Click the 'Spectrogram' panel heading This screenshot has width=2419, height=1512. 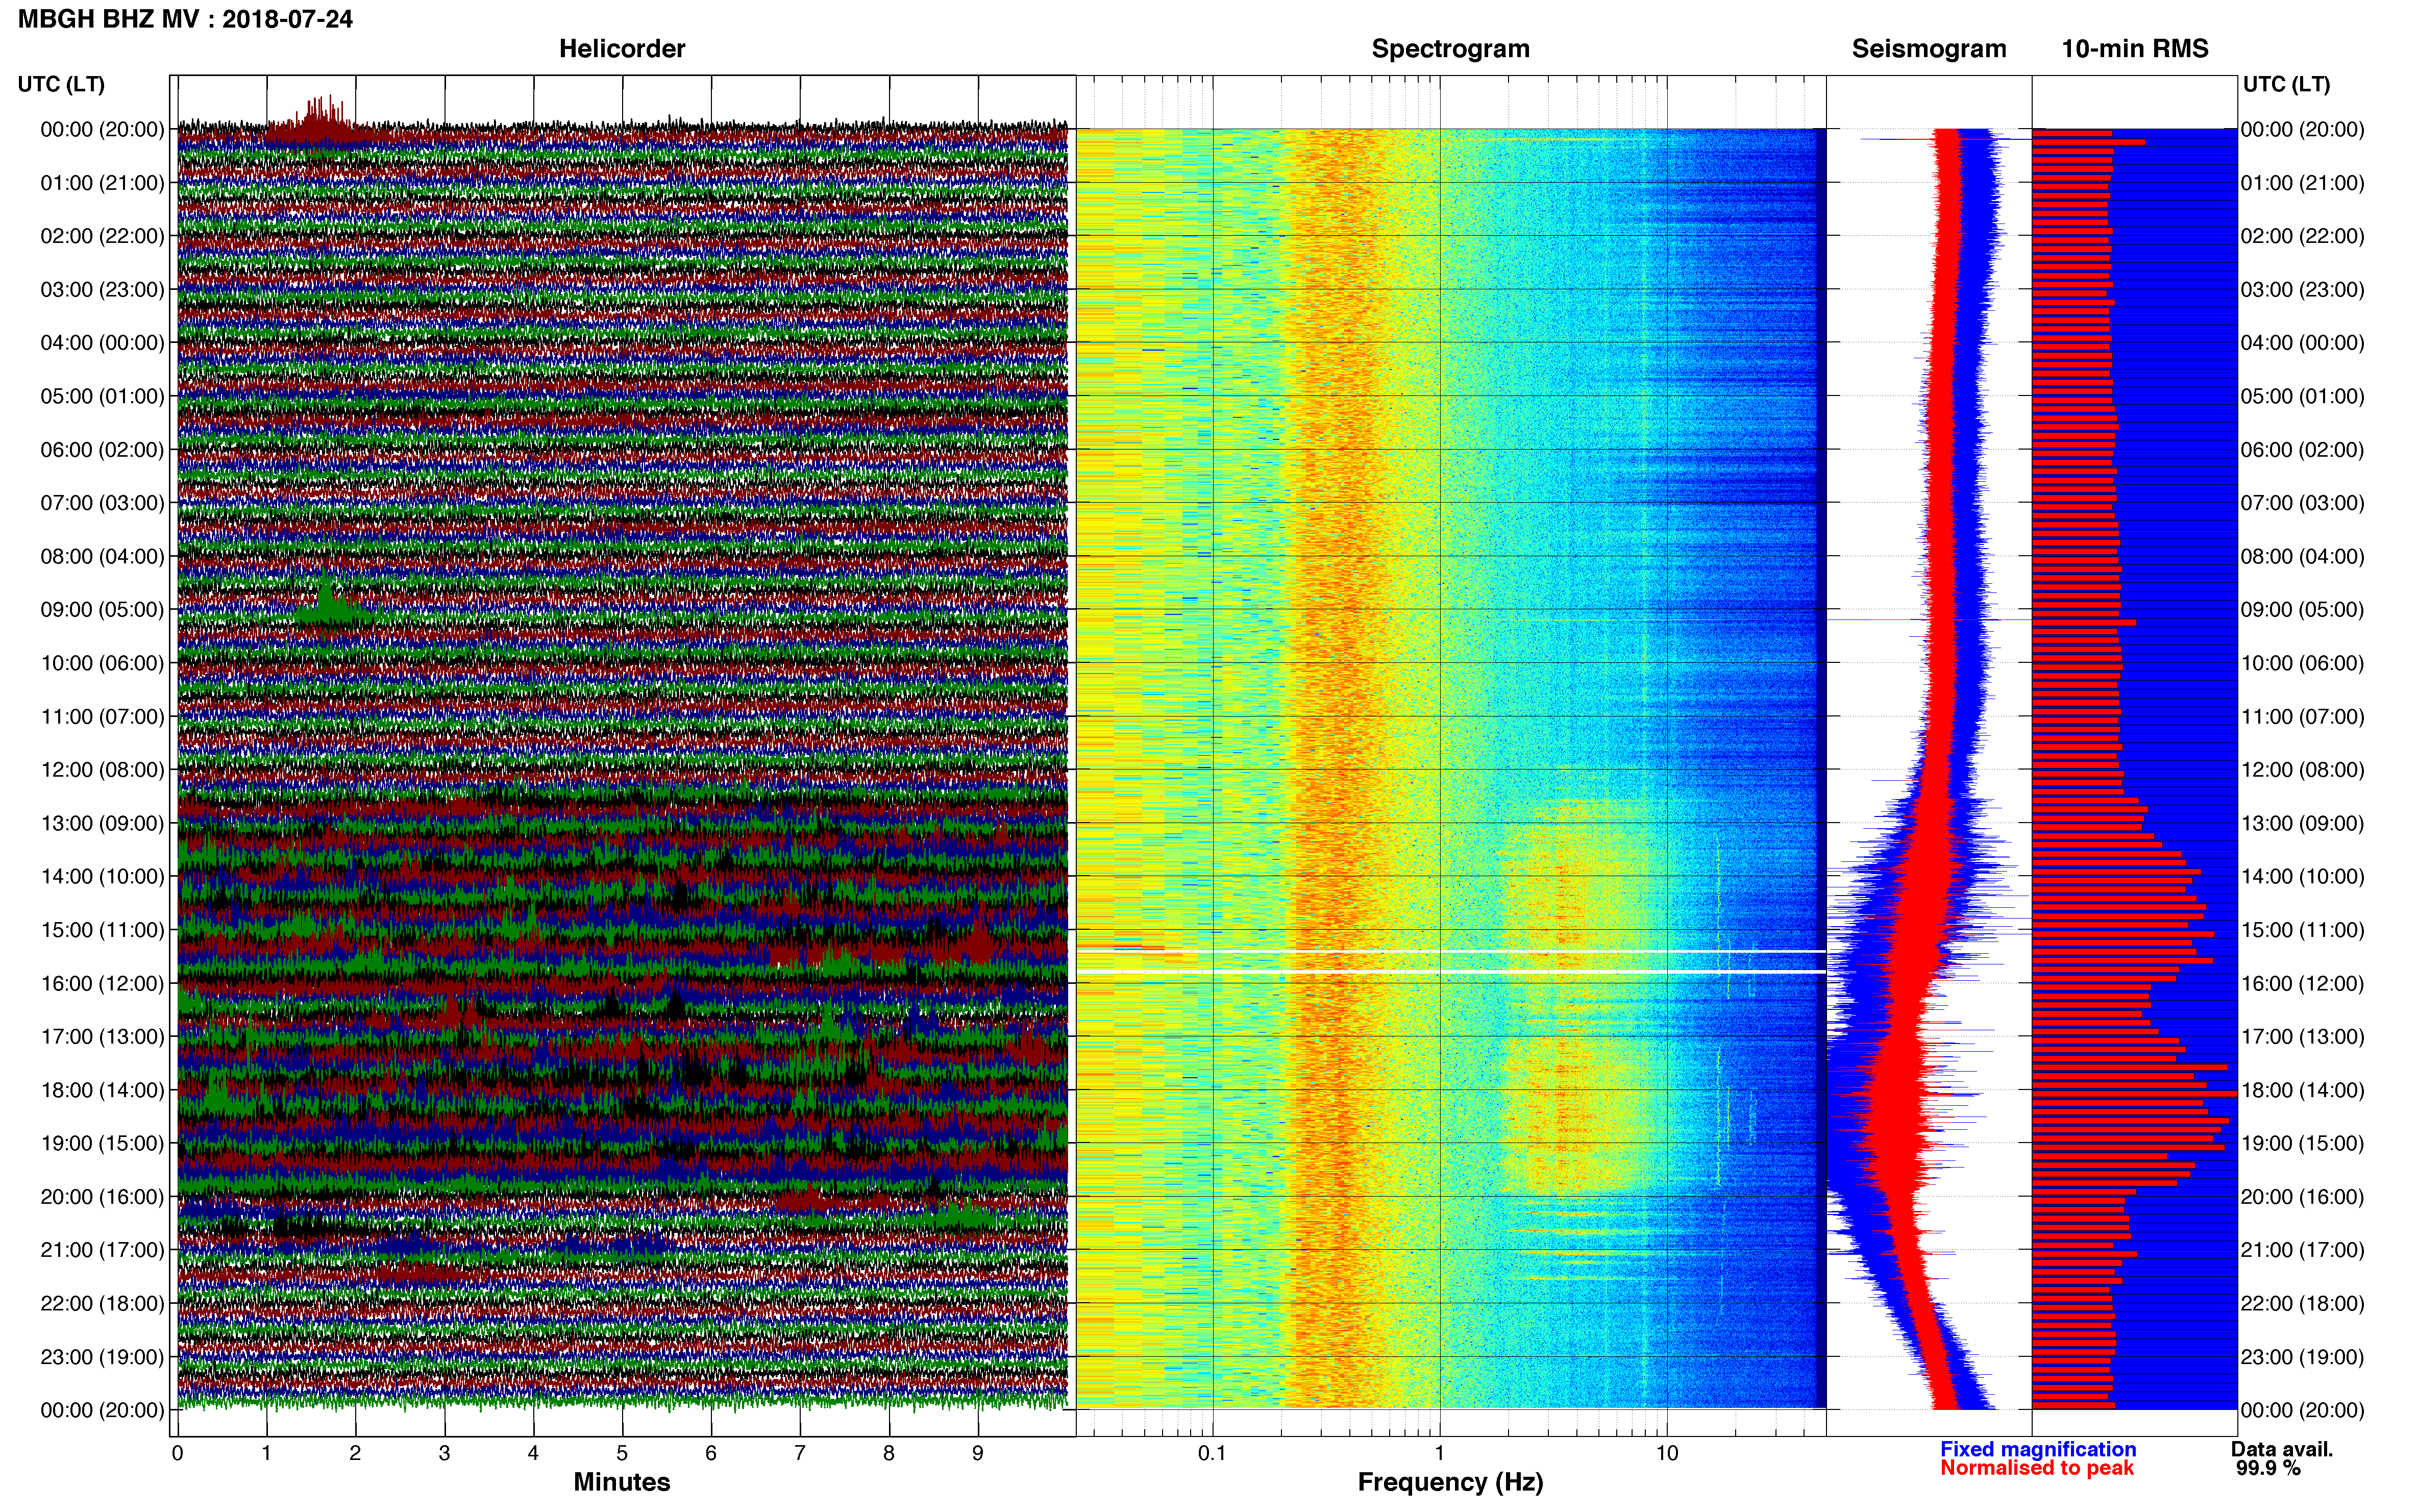point(1450,49)
